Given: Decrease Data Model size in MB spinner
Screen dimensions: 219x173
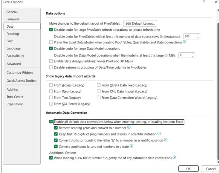Looking at the screenshot, I should pyautogui.click(x=193, y=57).
